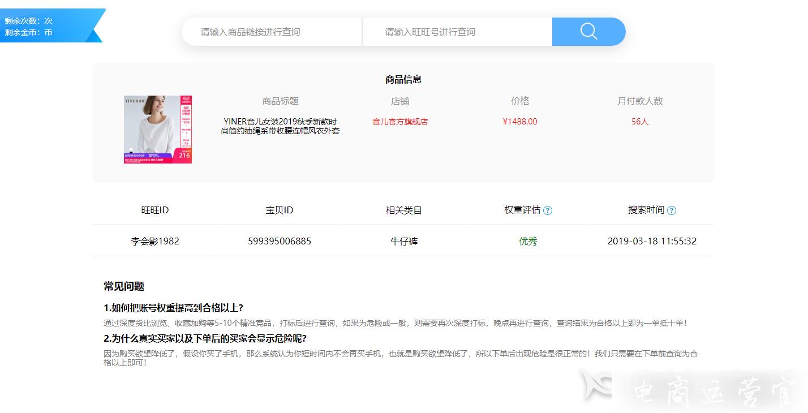Focus the 旺旺号 query input field
This screenshot has width=808, height=413.
coord(457,32)
